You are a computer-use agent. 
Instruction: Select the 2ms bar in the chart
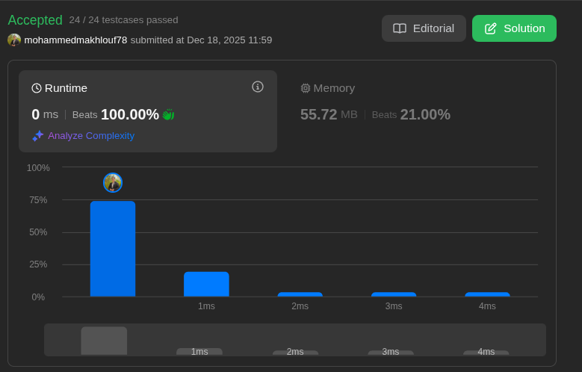coord(300,294)
